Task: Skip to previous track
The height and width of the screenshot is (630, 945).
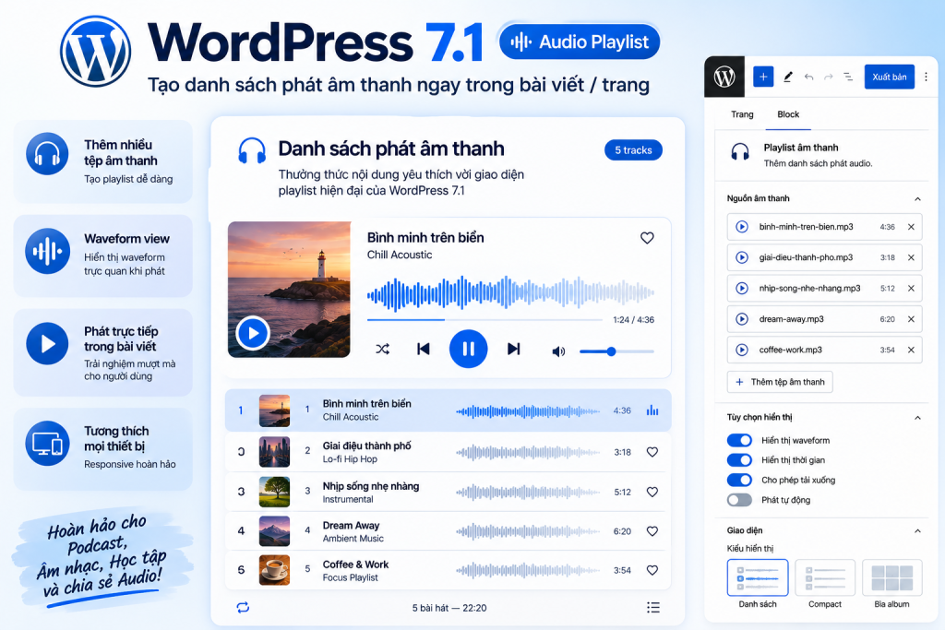Action: pyautogui.click(x=423, y=349)
